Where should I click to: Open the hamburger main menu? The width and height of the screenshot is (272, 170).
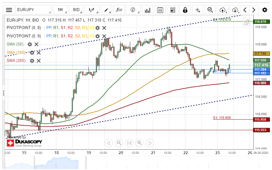pyautogui.click(x=9, y=10)
